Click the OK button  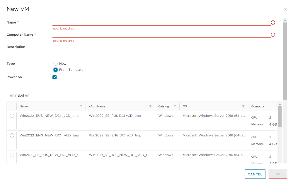click(x=278, y=174)
